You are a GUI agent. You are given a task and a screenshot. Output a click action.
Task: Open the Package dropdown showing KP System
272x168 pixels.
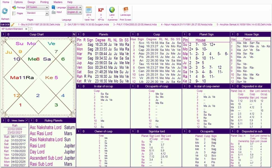pyautogui.click(x=37, y=7)
